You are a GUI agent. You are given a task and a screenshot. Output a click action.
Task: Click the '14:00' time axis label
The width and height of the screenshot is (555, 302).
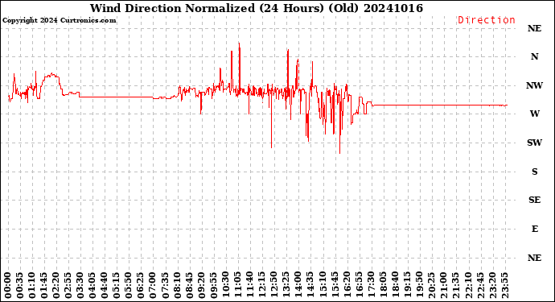click(298, 285)
